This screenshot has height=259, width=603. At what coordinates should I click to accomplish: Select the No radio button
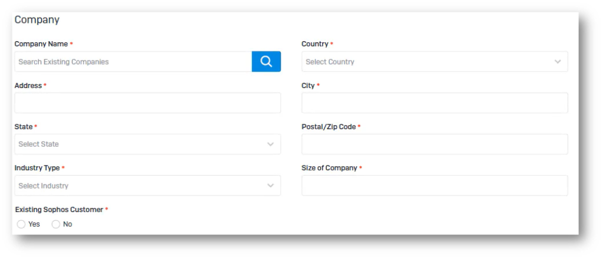click(x=56, y=224)
